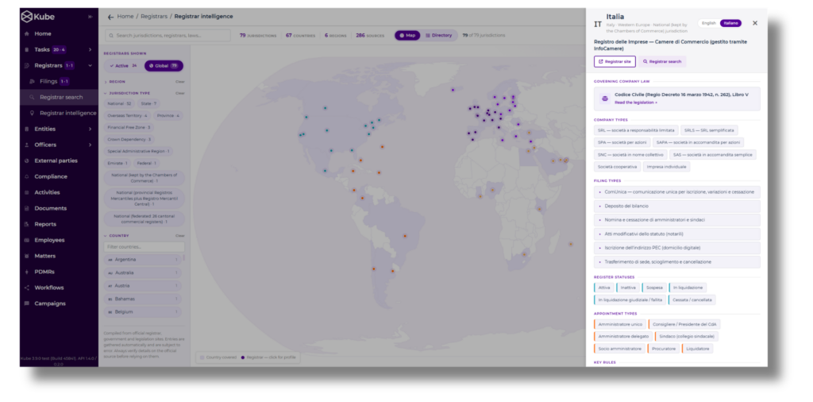Clear the Jurisdiction Type filter
Screen dimensions: 813x402
coord(180,94)
